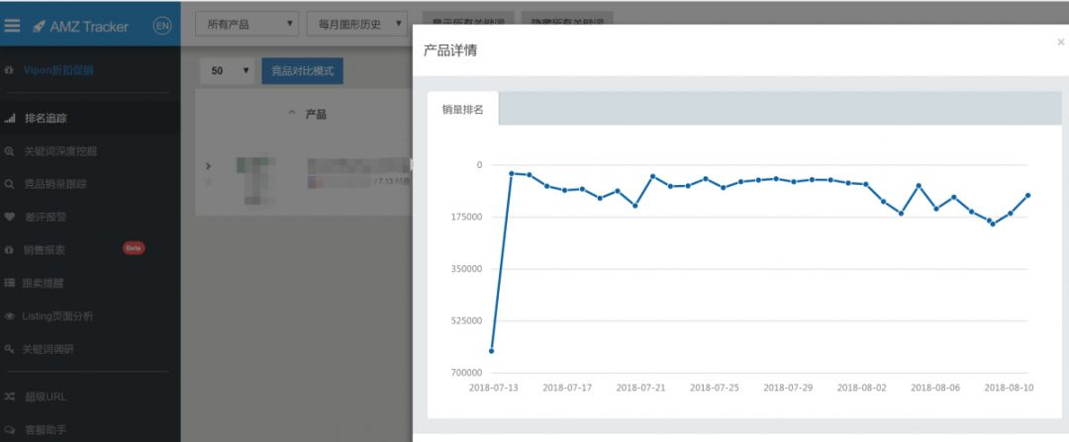The width and height of the screenshot is (1069, 442).
Task: Click the eye icon for Listing页面分析
Action: (x=9, y=316)
